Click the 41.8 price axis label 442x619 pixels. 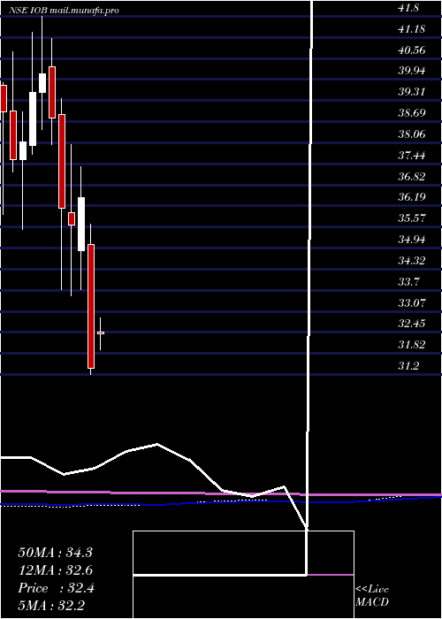[408, 8]
